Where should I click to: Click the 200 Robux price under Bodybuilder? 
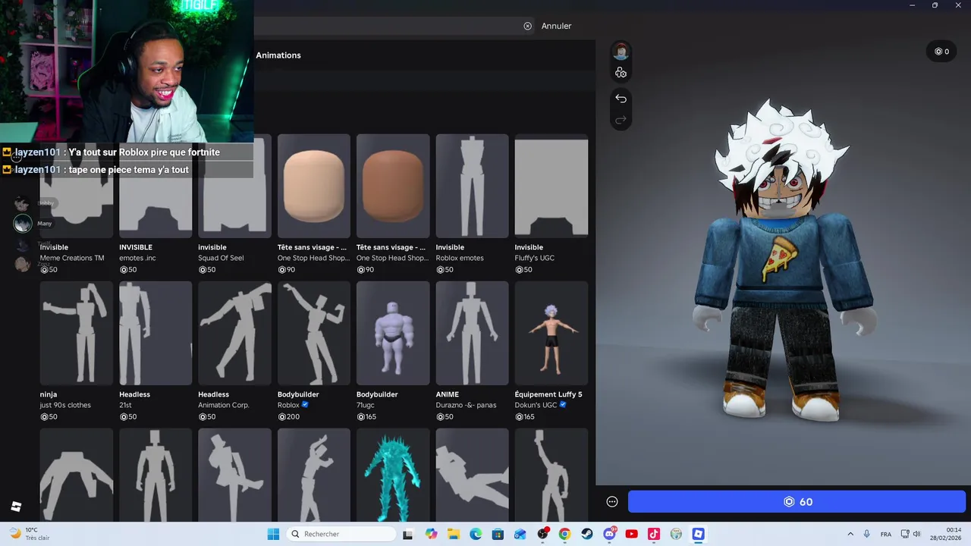(289, 417)
